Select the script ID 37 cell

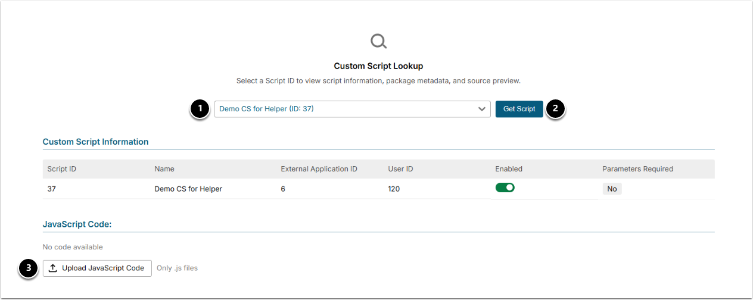(x=51, y=189)
